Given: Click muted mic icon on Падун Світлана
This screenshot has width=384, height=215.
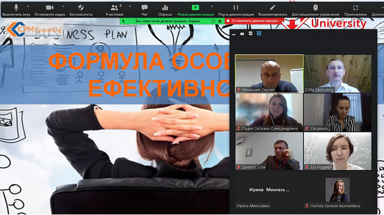Looking at the screenshot, I should coord(239,128).
